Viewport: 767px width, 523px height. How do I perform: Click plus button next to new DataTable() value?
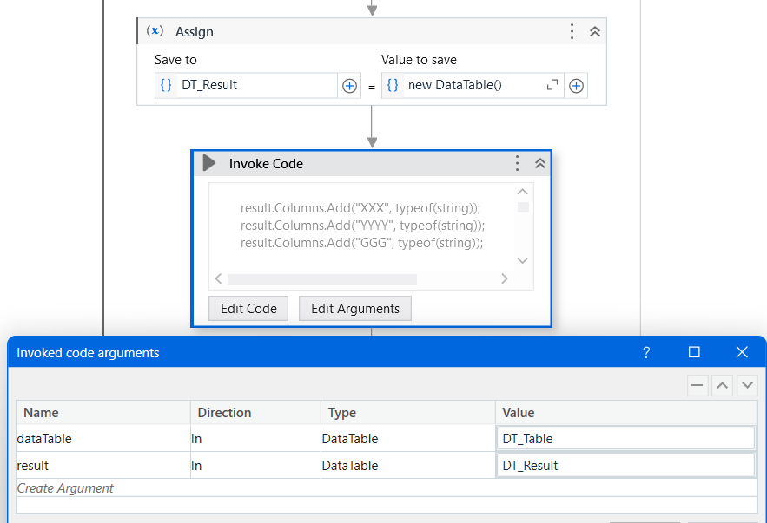point(576,86)
